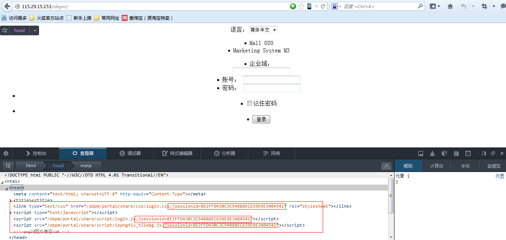Switch to the 盒模型 box model tab
Viewport: 506px width, 240px height.
[x=494, y=166]
